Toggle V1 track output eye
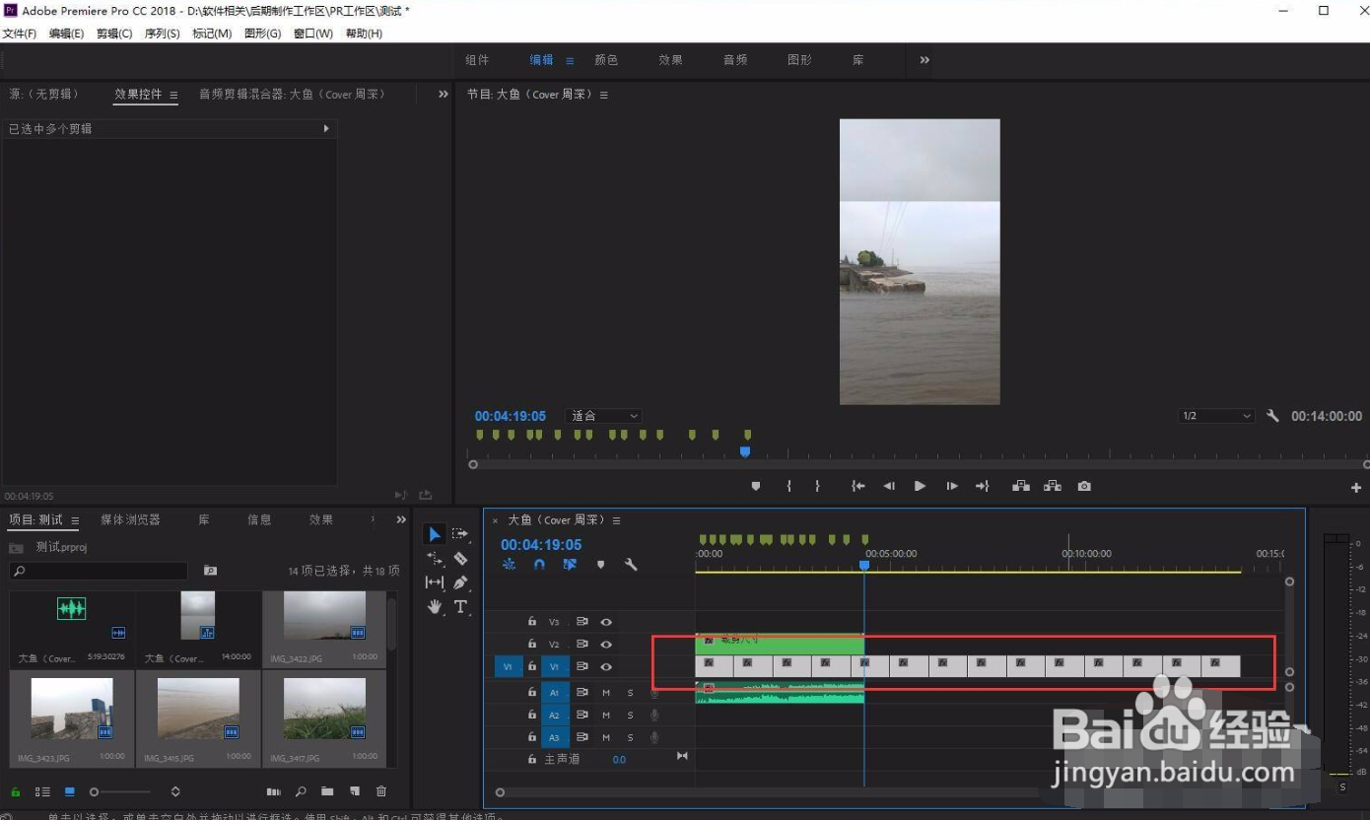 click(x=606, y=667)
